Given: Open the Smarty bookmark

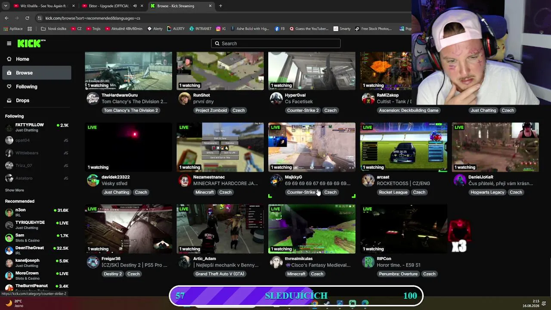Looking at the screenshot, I should pyautogui.click(x=342, y=29).
